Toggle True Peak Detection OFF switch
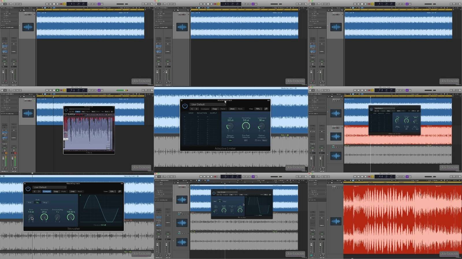This screenshot has width=462, height=259. [x=246, y=140]
